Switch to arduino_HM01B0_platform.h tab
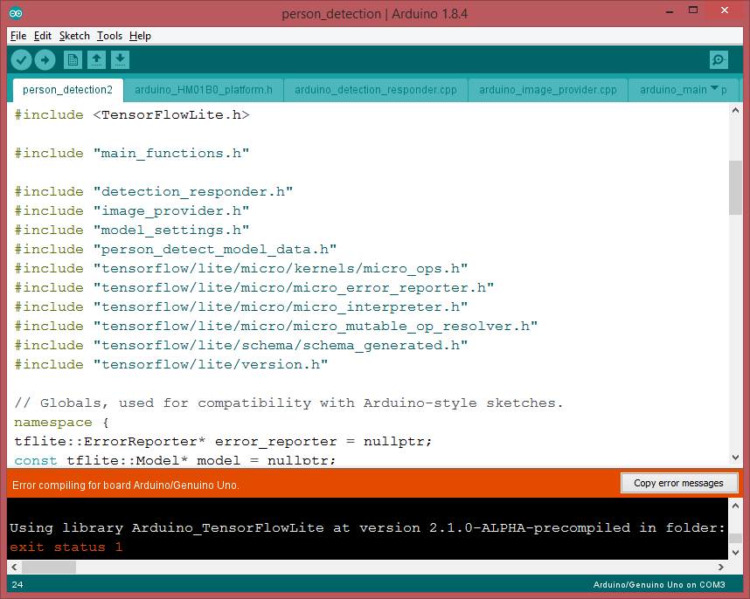Screen dimensions: 750x599 tap(203, 90)
